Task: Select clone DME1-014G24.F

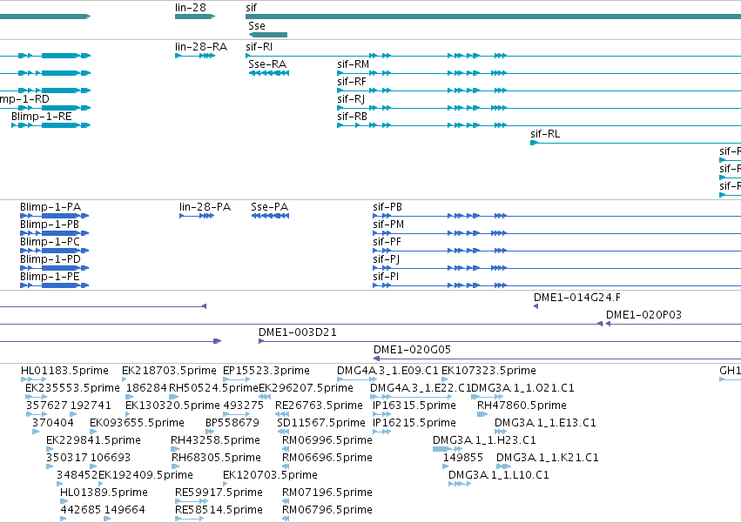Action: pyautogui.click(x=536, y=306)
